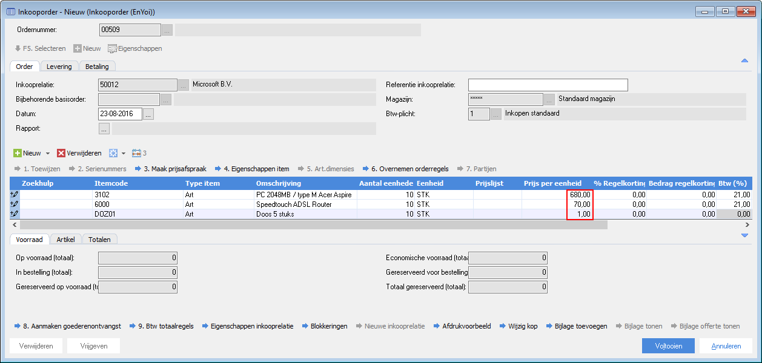Image resolution: width=762 pixels, height=363 pixels.
Task: Open the date picker next to Datum
Action: (149, 114)
